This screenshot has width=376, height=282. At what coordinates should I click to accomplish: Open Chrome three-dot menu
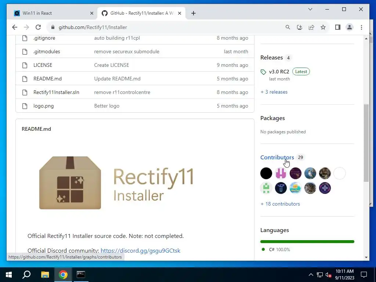point(361,27)
